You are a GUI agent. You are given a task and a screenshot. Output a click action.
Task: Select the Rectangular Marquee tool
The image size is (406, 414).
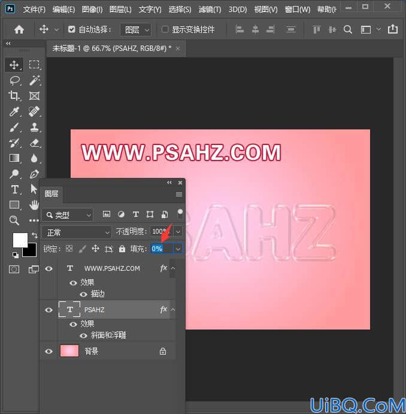[34, 65]
